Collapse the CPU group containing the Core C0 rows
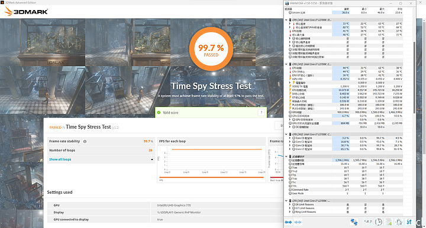 pyautogui.click(x=286, y=134)
